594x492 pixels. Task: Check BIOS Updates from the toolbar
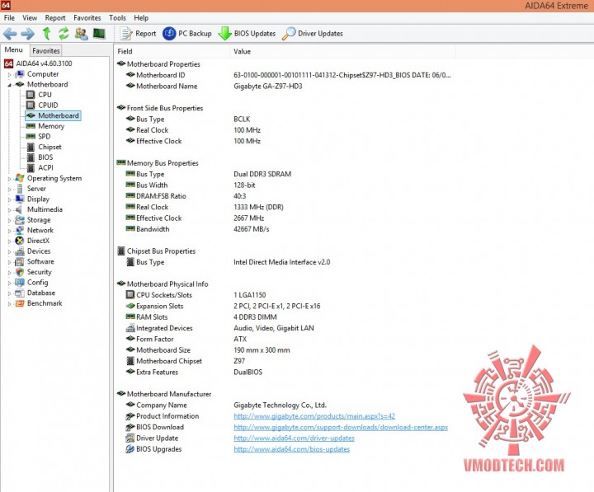(247, 33)
